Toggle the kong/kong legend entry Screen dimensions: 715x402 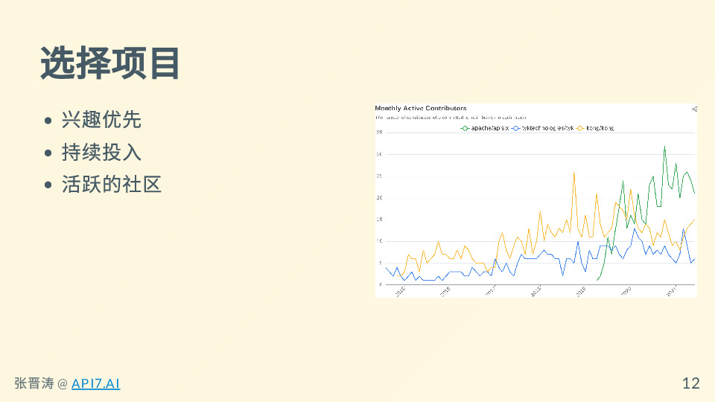pos(595,129)
